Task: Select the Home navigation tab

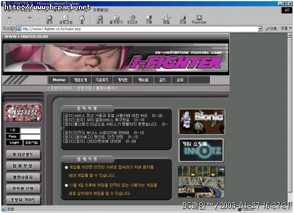Action: click(59, 80)
